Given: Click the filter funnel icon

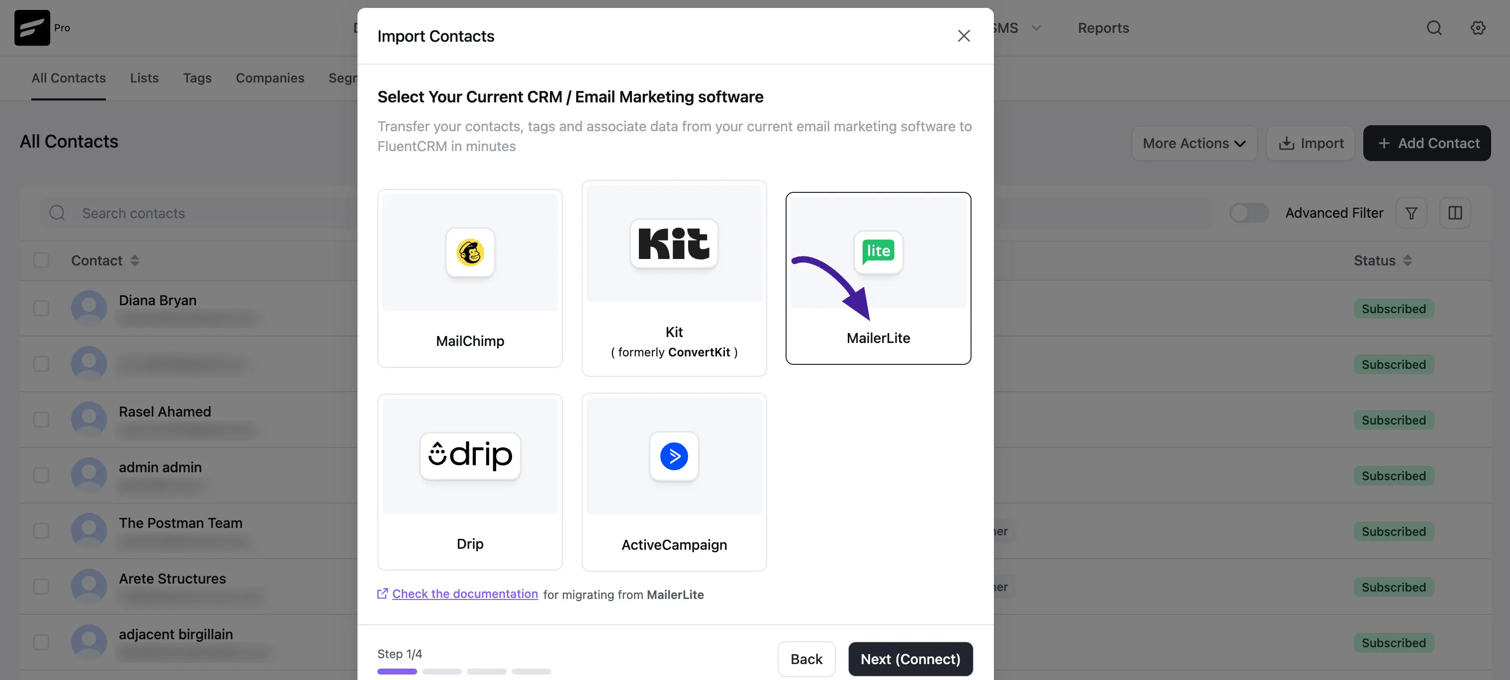Looking at the screenshot, I should (x=1411, y=213).
